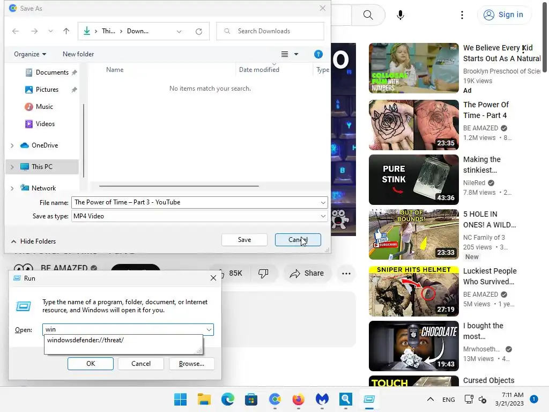
Task: Select Pictures in navigation pane
Action: coord(47,90)
